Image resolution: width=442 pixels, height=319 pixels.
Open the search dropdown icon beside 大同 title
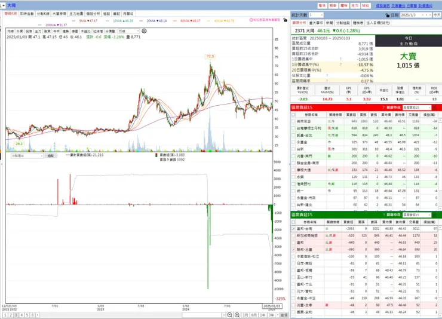pyautogui.click(x=3, y=5)
